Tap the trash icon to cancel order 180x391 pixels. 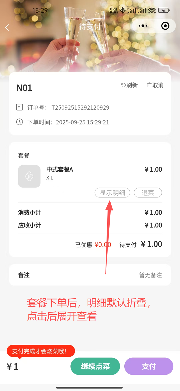coord(150,85)
